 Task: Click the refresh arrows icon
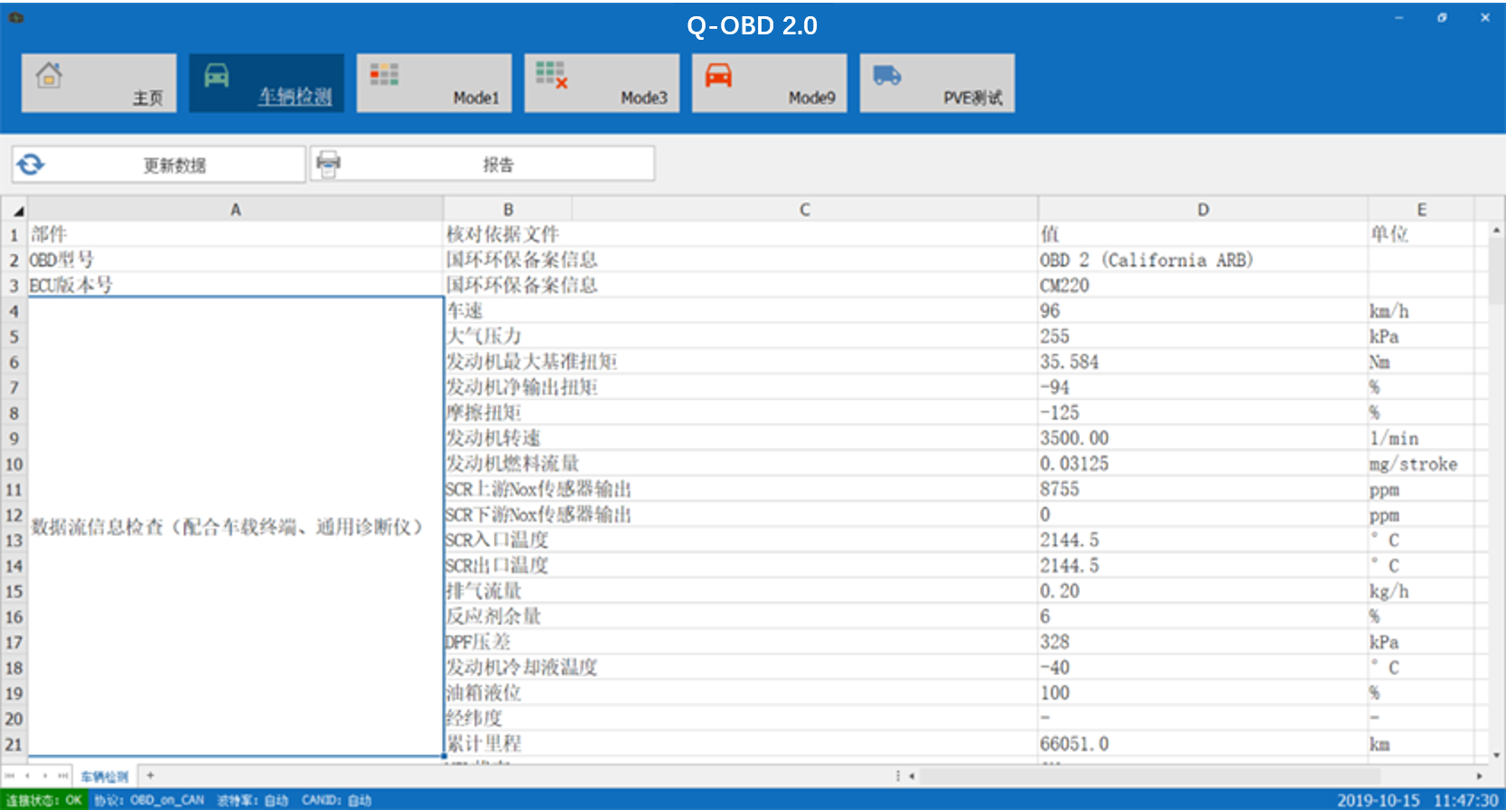30,165
